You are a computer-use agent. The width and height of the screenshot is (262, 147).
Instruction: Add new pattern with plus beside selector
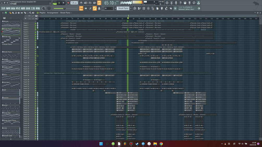131,8
